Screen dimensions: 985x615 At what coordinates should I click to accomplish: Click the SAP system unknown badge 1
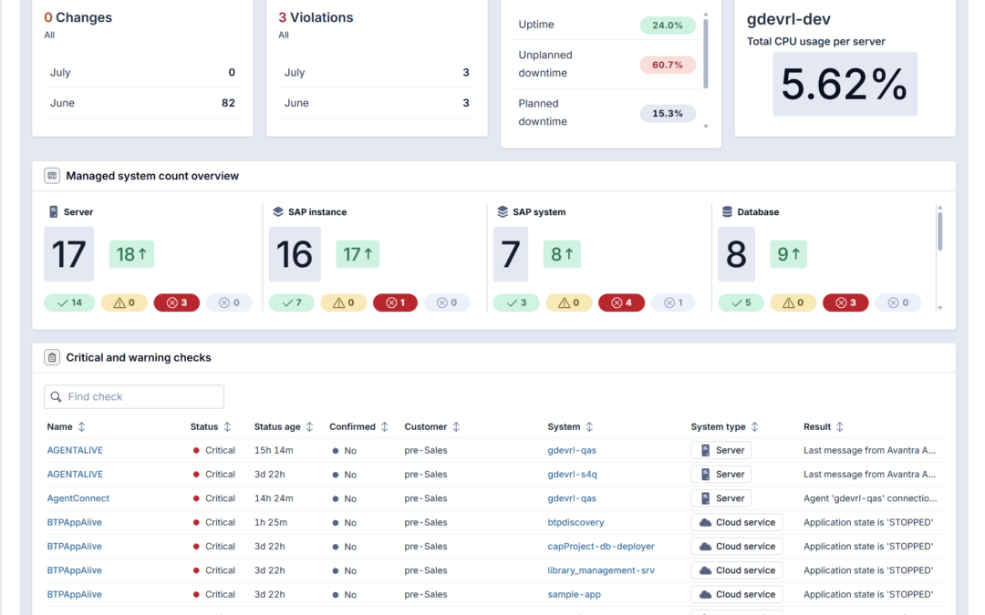click(673, 302)
